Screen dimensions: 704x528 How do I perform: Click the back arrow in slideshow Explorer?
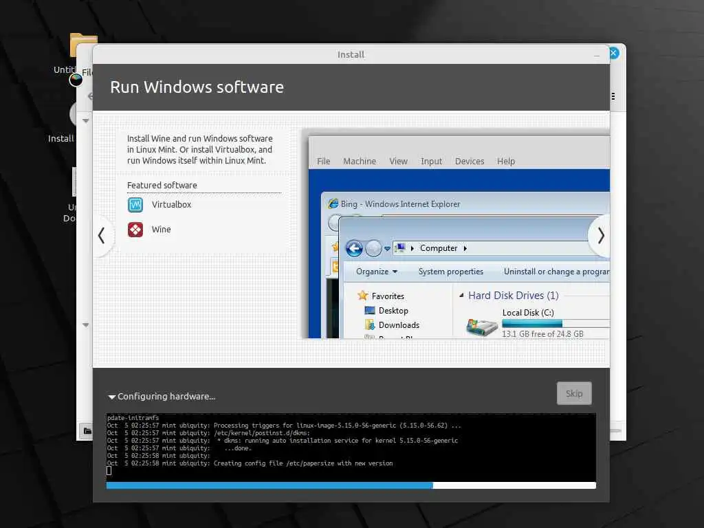click(354, 248)
